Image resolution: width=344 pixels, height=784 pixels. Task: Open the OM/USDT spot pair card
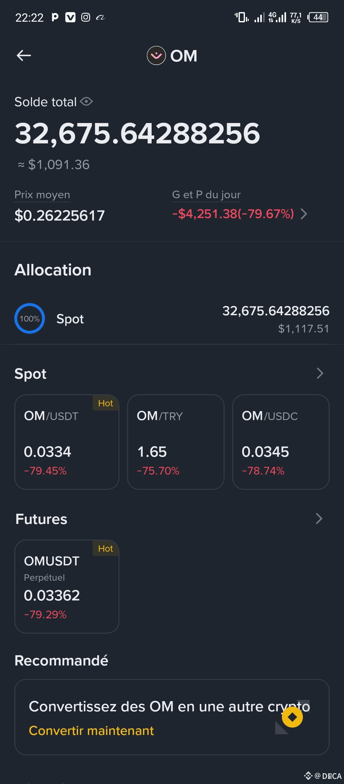point(67,442)
